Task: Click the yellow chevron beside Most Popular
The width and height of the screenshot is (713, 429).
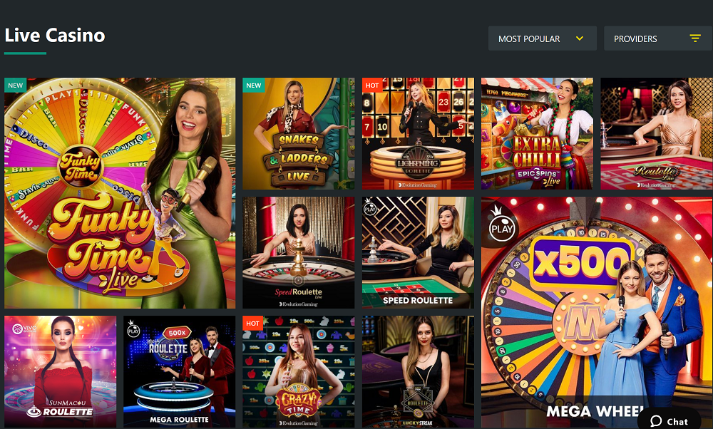Action: [579, 38]
